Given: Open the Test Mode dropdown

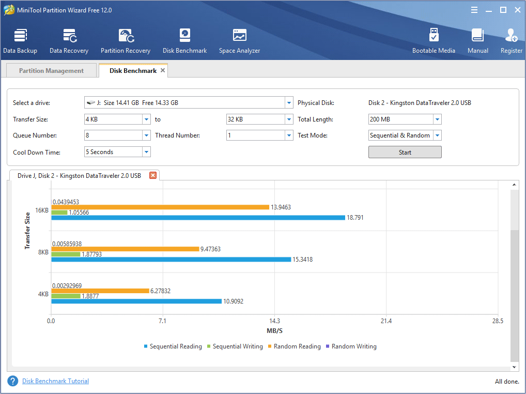Looking at the screenshot, I should (x=438, y=135).
